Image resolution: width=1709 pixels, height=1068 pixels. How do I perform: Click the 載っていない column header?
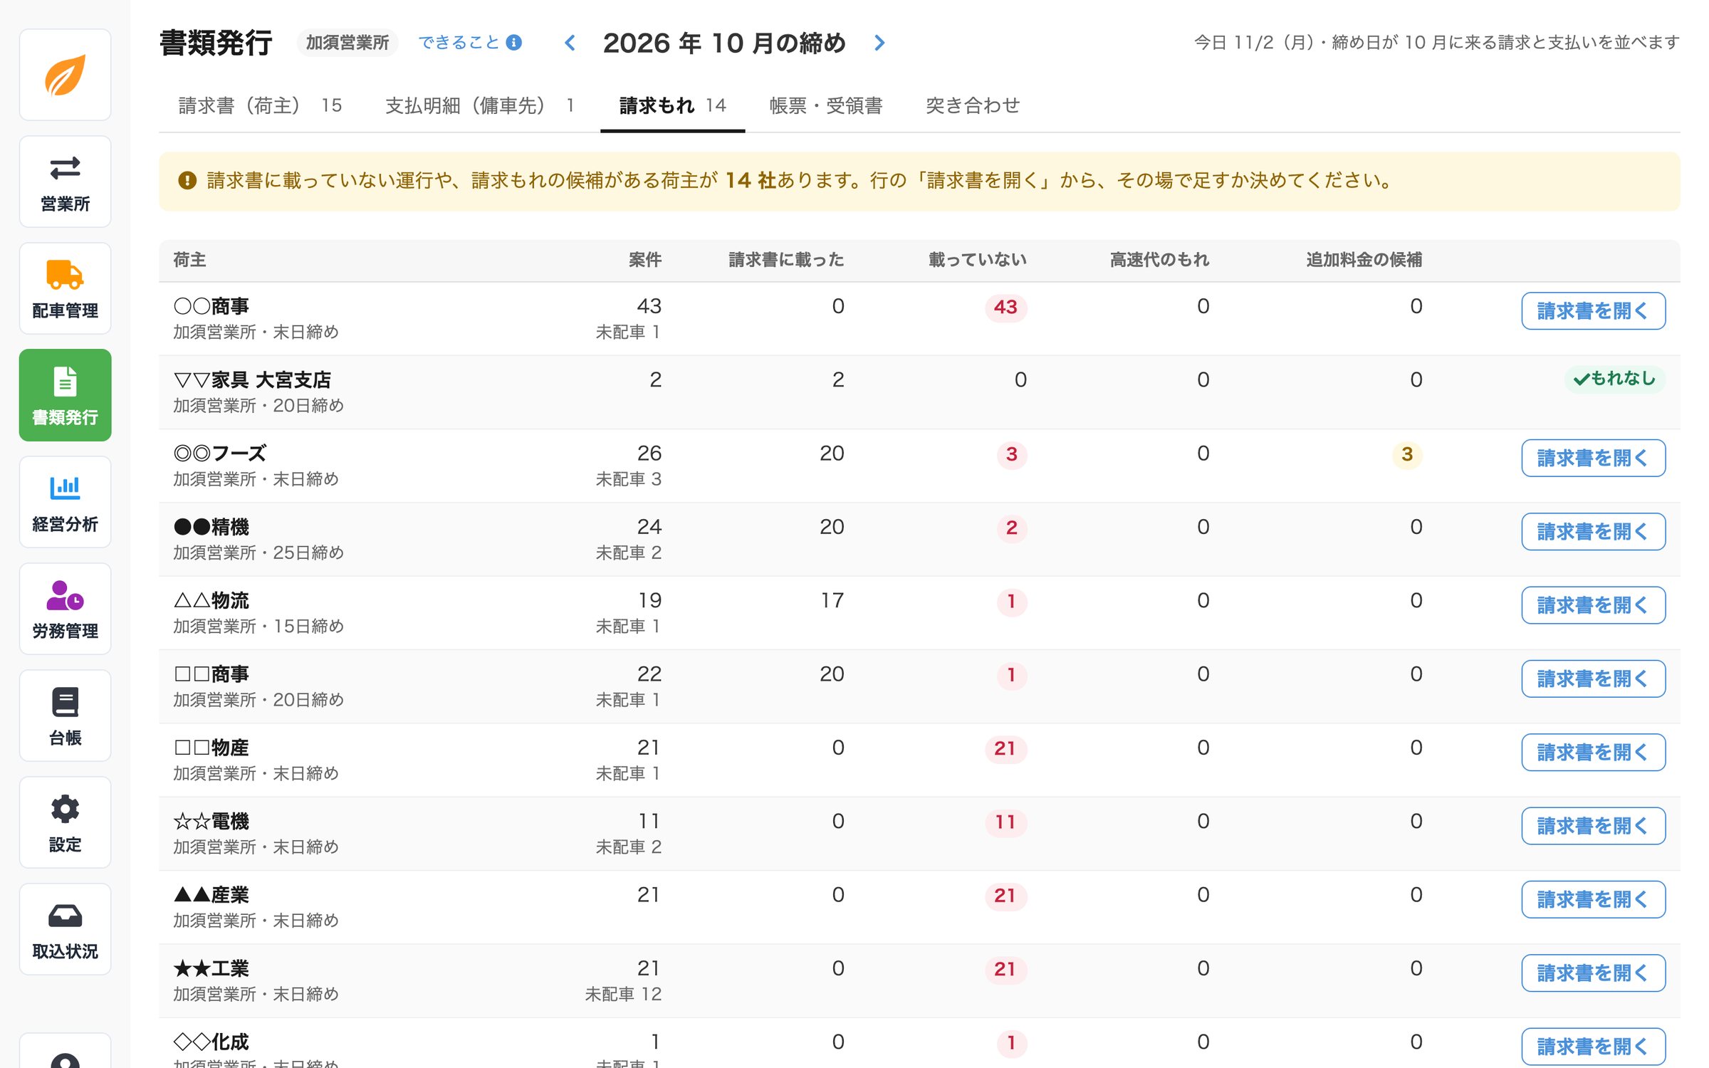pyautogui.click(x=977, y=260)
